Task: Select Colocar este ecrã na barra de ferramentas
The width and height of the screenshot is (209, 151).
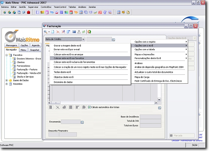Action: point(90,62)
